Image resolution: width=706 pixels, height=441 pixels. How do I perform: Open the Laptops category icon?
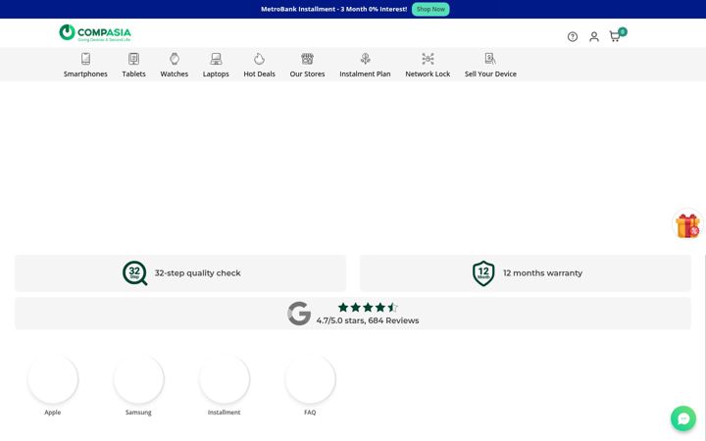(x=216, y=59)
